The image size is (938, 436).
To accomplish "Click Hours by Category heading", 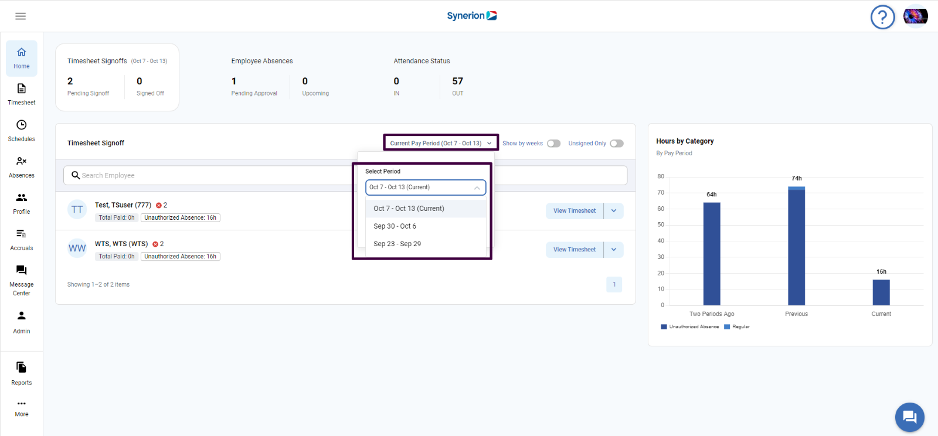I will [685, 141].
